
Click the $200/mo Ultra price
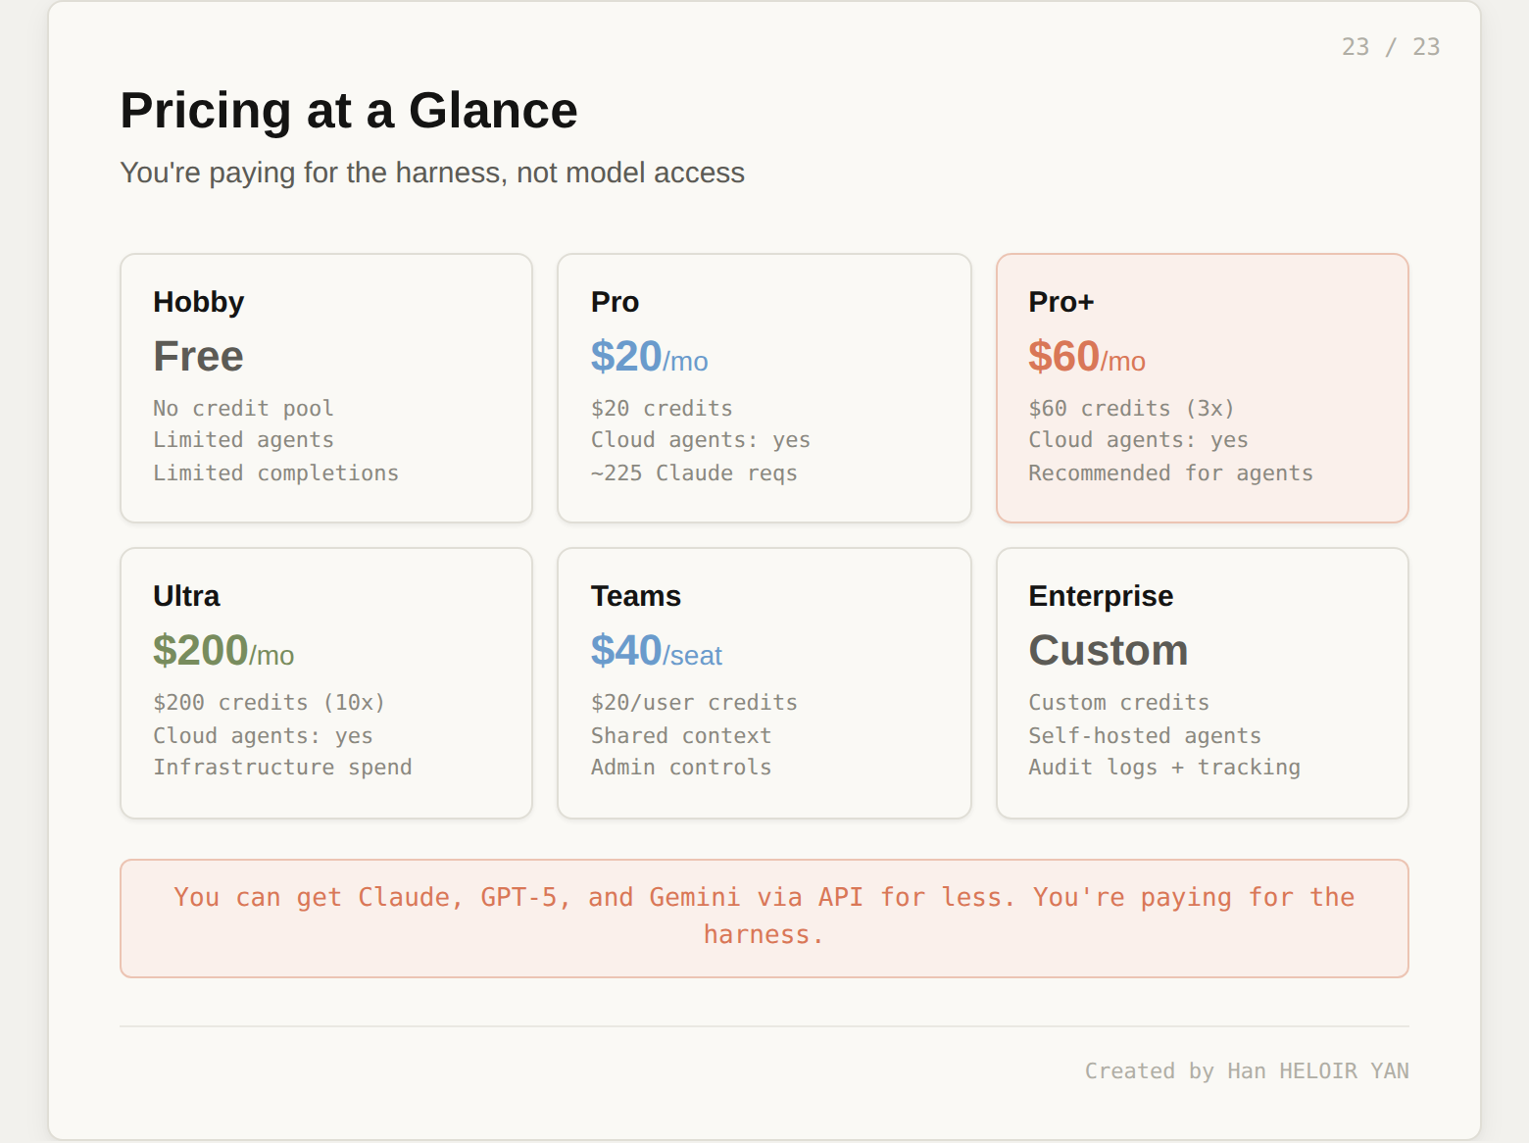[223, 651]
